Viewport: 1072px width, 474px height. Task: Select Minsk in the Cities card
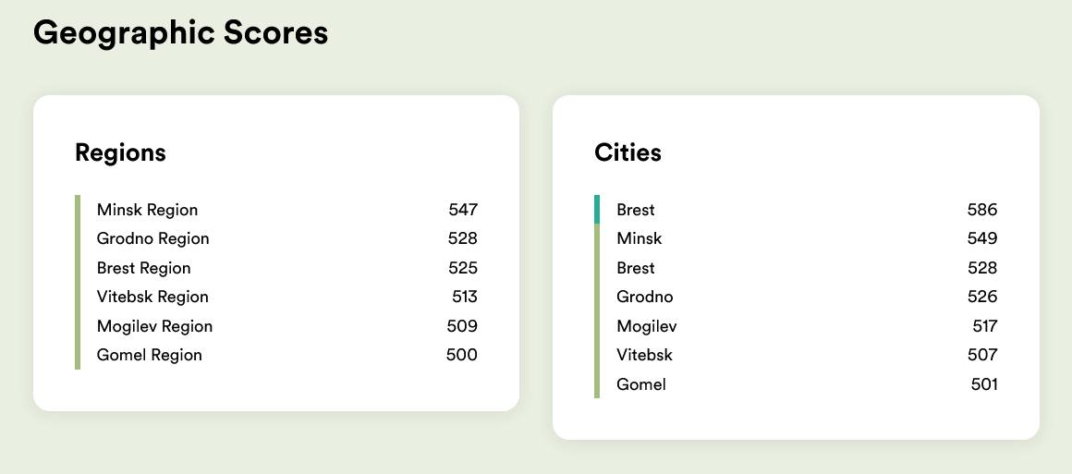(640, 238)
